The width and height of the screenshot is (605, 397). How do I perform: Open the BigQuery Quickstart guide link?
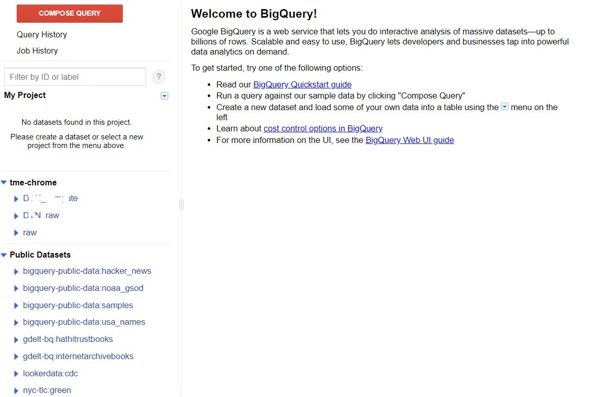point(302,84)
